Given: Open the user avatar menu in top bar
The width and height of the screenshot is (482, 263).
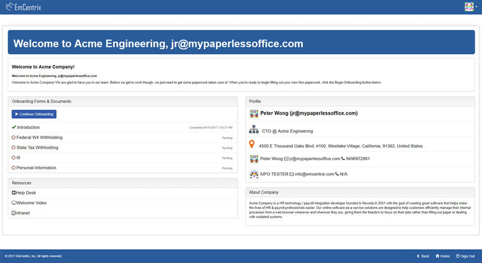Looking at the screenshot, I should pos(470,7).
